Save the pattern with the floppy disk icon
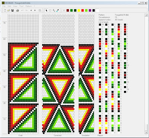This screenshot has width=149, height=138. click(13, 10)
